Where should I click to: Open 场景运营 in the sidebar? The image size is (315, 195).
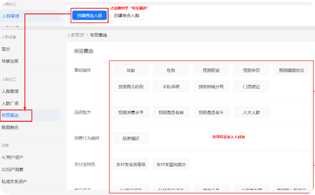tap(10, 61)
